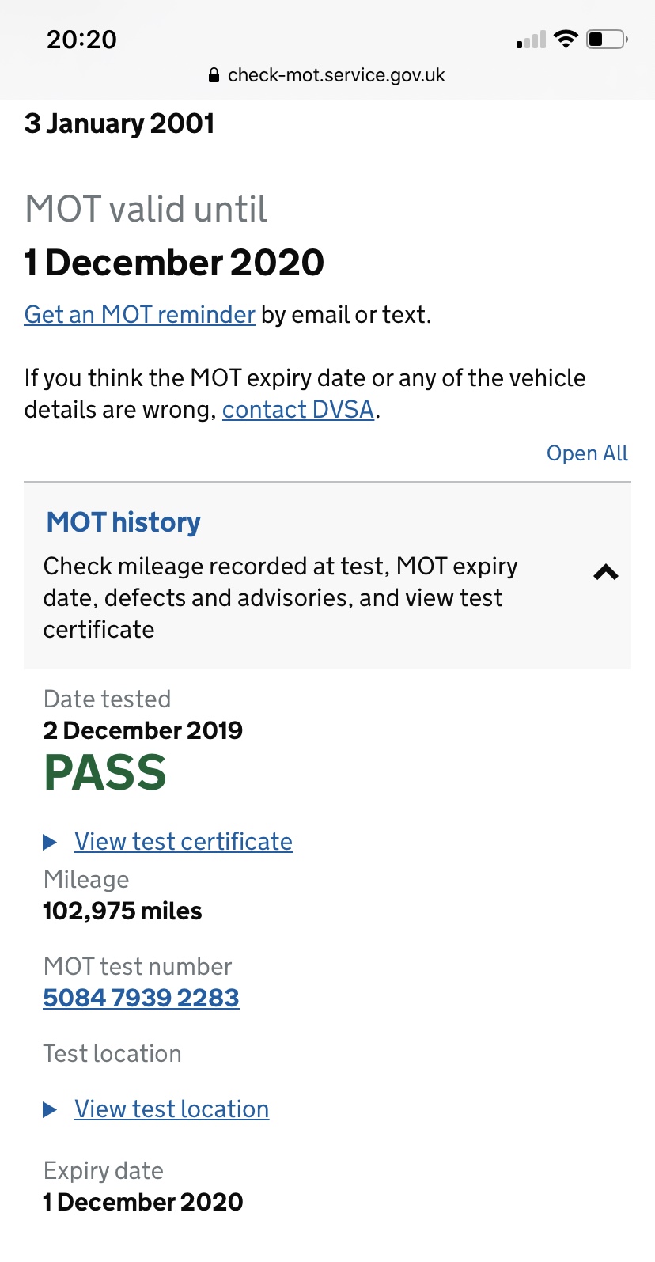This screenshot has height=1262, width=655.
Task: Tap the 1 December 2020 MOT valid date
Action: 174,263
